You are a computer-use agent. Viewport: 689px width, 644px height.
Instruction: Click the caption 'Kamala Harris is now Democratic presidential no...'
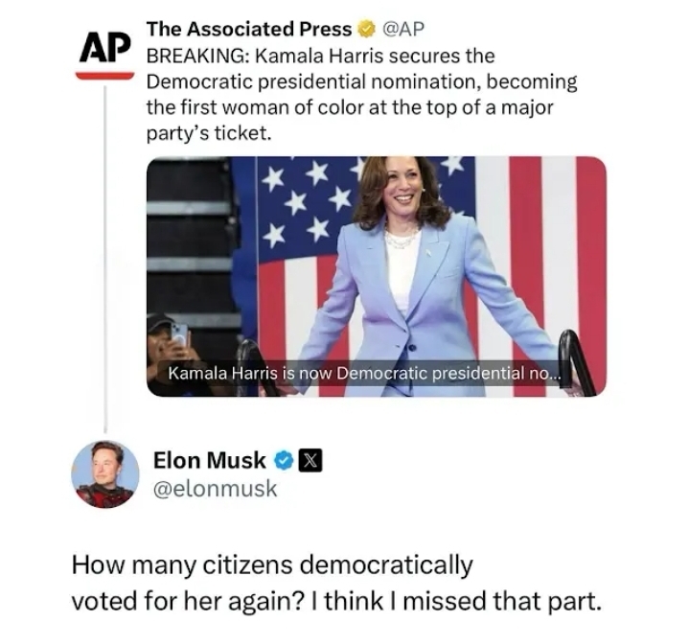(365, 374)
